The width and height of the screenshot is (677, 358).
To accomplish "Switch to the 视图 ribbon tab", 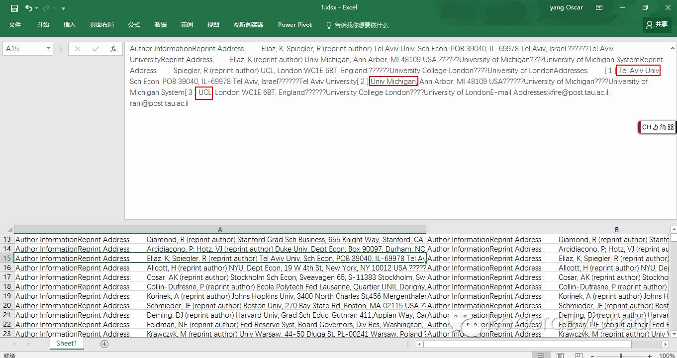I will coord(213,25).
